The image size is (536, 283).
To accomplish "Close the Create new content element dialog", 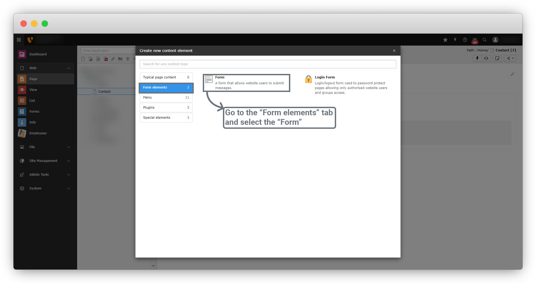I will (x=394, y=51).
